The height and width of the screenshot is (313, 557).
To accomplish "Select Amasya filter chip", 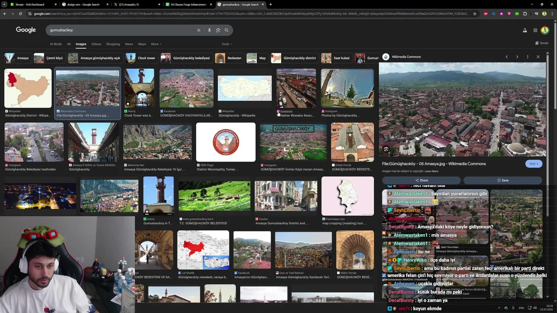I will click(x=17, y=58).
